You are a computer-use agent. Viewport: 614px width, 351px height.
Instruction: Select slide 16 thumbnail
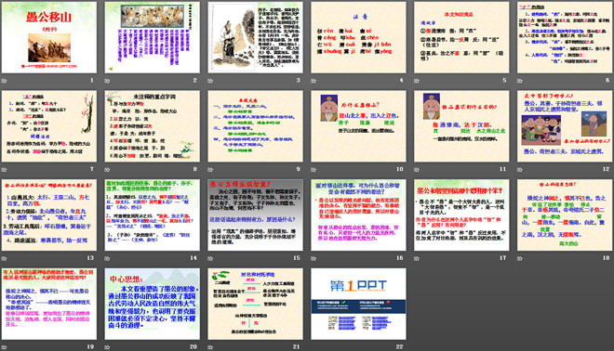coord(358,215)
